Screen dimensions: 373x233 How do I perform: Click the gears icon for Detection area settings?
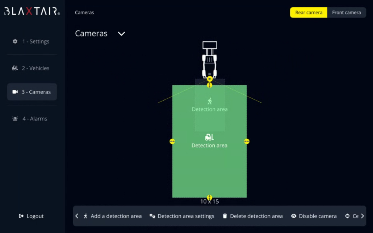(153, 216)
